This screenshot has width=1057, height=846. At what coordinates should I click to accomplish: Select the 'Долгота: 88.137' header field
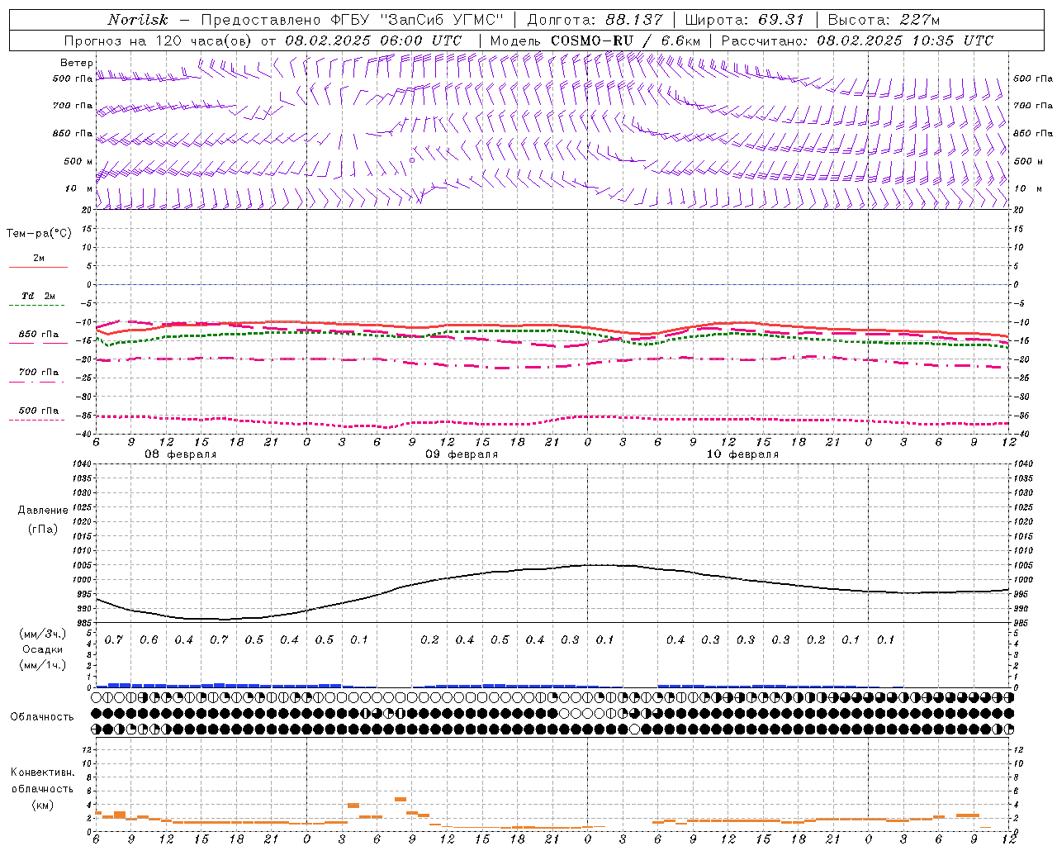pos(595,20)
